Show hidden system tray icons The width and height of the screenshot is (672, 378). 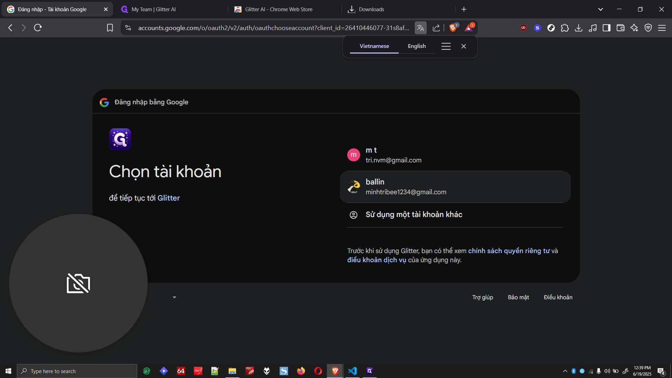coord(565,371)
